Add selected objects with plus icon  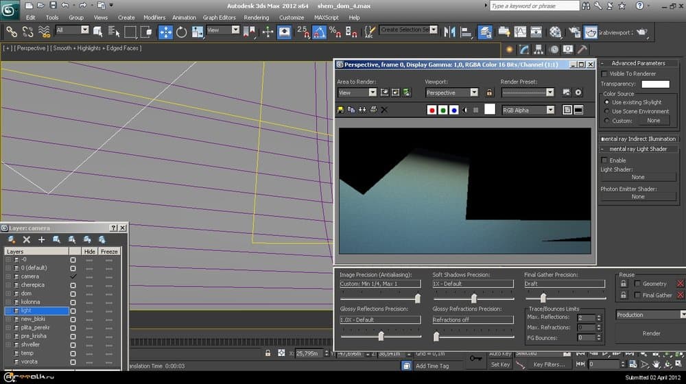41,239
